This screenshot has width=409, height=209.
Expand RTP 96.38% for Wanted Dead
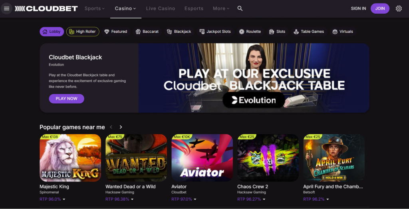[119, 199]
